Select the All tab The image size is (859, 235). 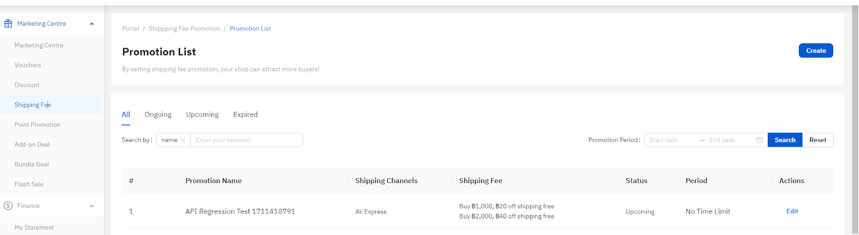(x=126, y=114)
